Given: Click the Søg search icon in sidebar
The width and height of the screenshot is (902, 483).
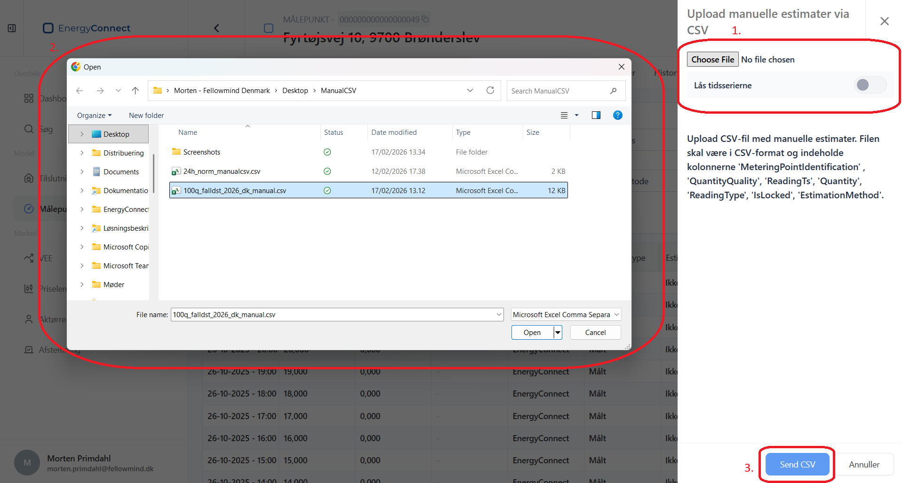Looking at the screenshot, I should click(x=29, y=129).
